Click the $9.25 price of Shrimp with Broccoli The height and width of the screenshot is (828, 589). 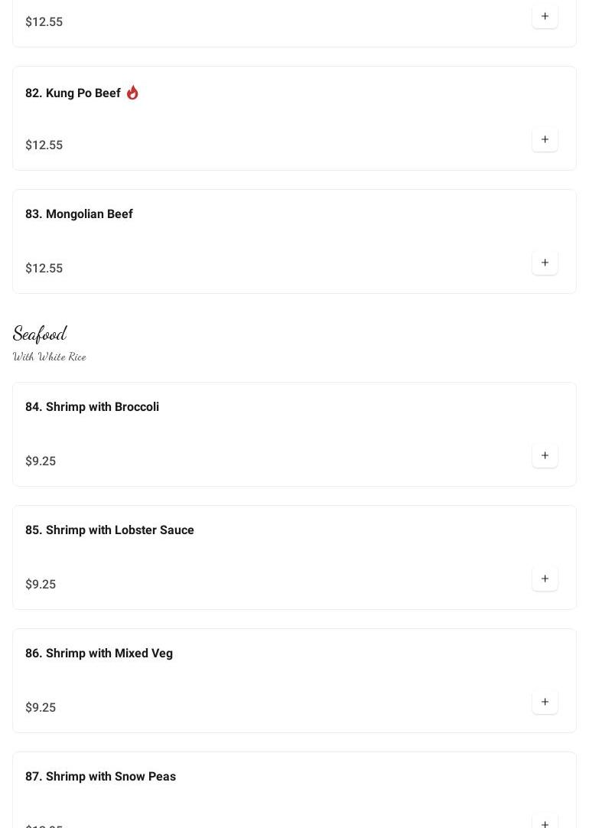(x=41, y=461)
